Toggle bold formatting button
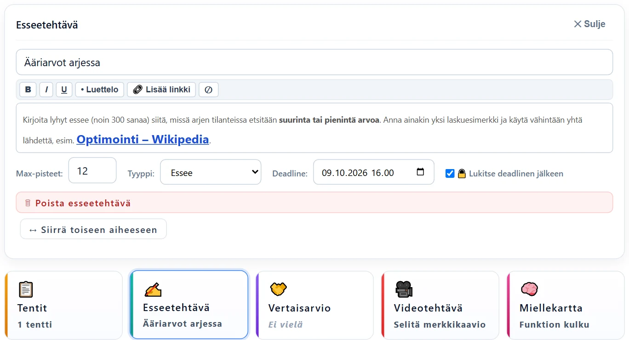 28,90
